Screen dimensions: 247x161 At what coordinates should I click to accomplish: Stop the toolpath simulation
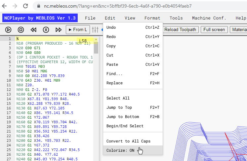(x=21, y=30)
